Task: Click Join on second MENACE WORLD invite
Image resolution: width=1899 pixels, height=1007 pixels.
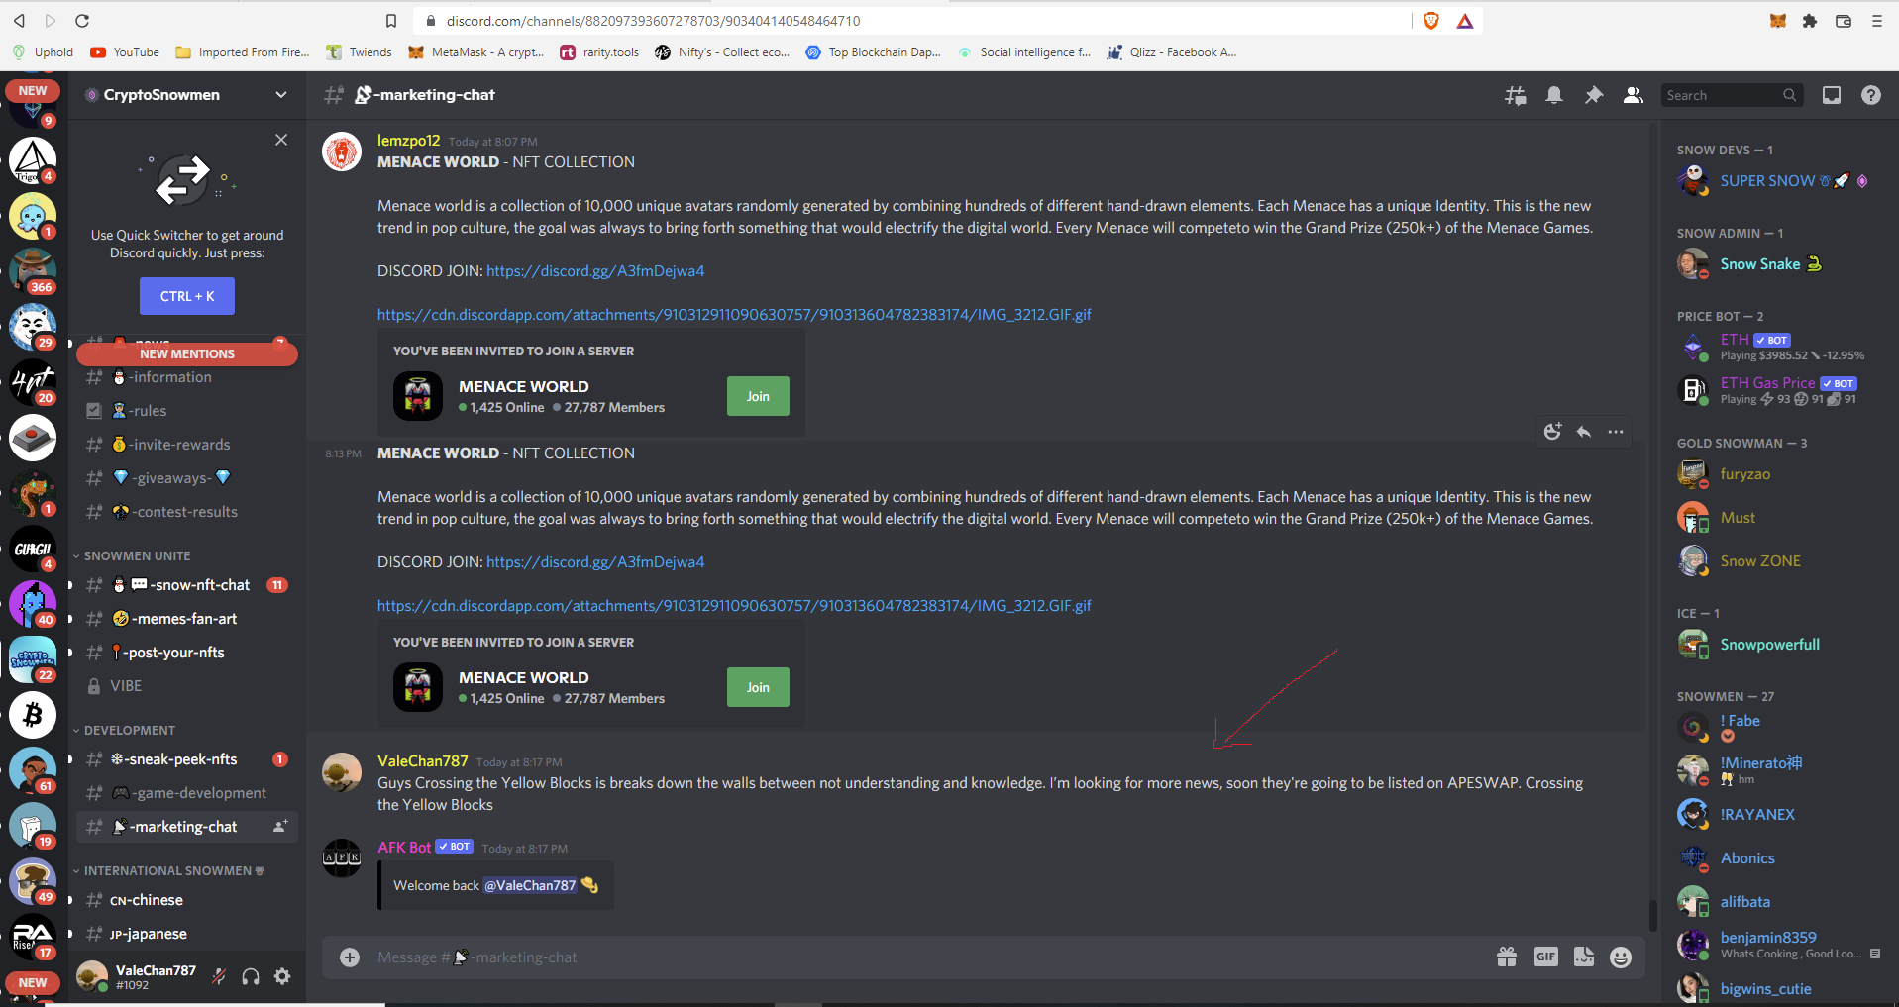Action: pos(758,687)
